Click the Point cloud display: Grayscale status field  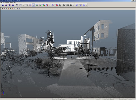[108, 99]
